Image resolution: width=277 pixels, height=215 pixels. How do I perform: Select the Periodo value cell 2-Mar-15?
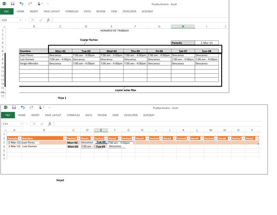(207, 43)
